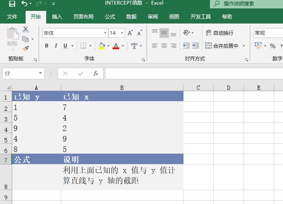The image size is (283, 204).
Task: Click the Increase Indent icon
Action: pyautogui.click(x=196, y=46)
